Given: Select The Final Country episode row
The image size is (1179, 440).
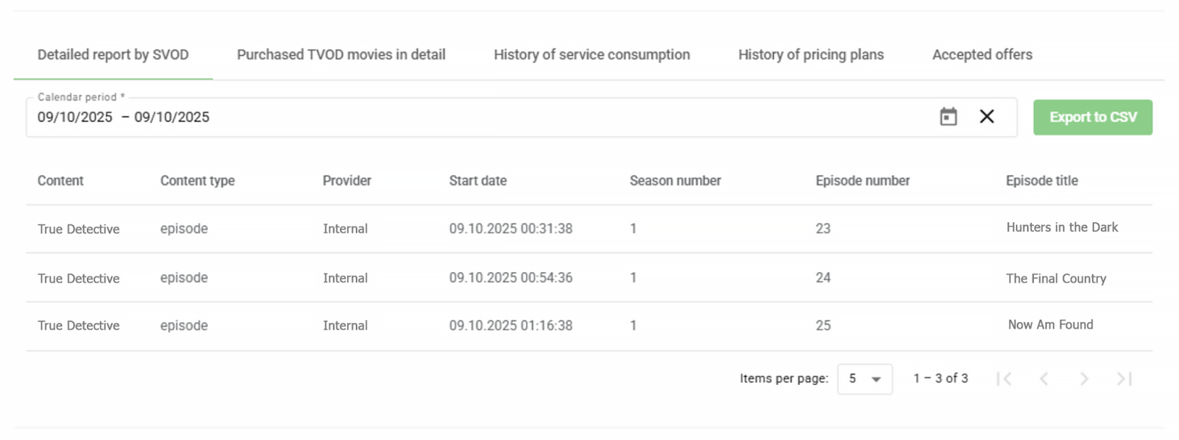Looking at the screenshot, I should (x=1056, y=278).
